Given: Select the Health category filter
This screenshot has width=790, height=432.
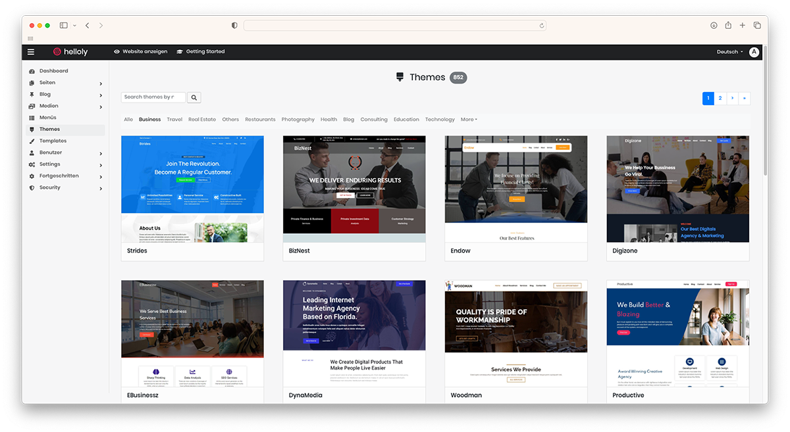Looking at the screenshot, I should click(329, 120).
